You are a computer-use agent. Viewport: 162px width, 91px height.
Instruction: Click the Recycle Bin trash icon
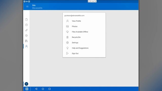[x=68, y=37]
